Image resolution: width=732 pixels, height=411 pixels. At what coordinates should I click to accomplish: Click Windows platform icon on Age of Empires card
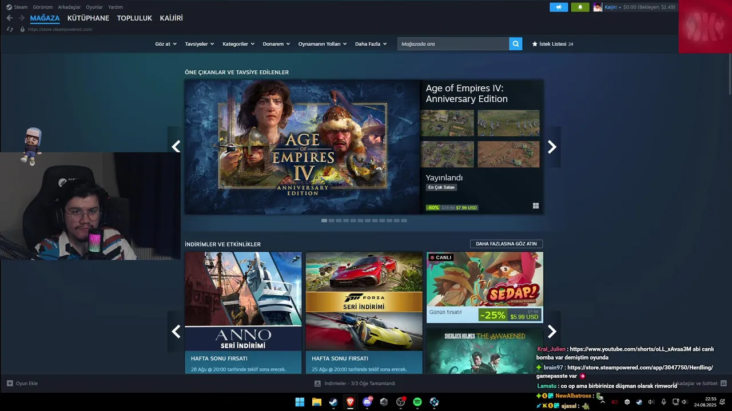click(x=536, y=205)
